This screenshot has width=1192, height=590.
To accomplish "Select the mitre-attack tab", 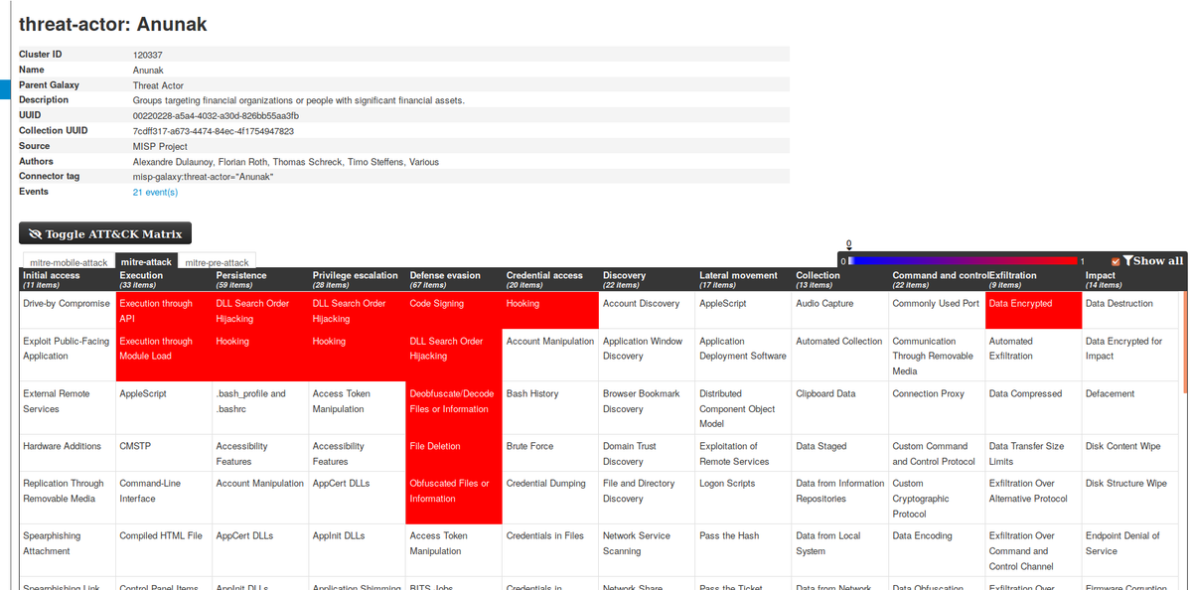I will pos(146,261).
